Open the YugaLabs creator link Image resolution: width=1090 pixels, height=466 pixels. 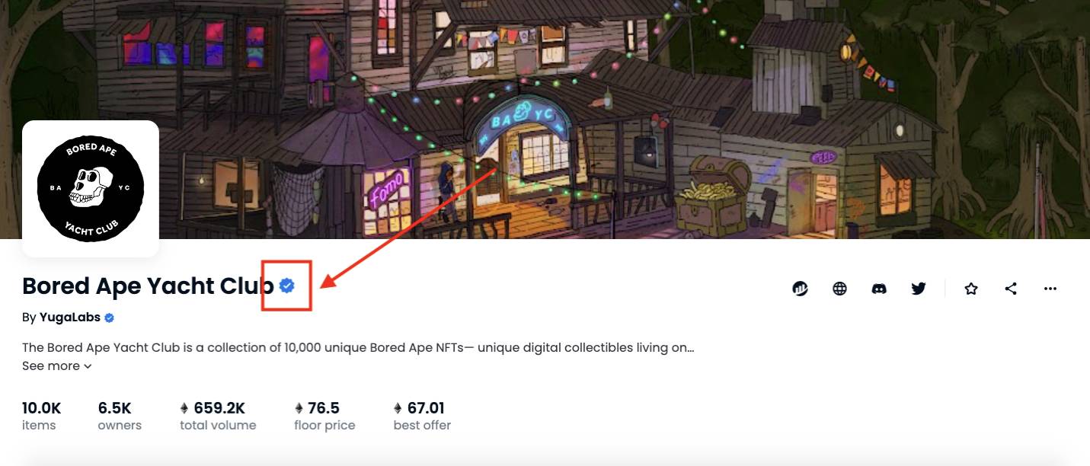pos(70,318)
